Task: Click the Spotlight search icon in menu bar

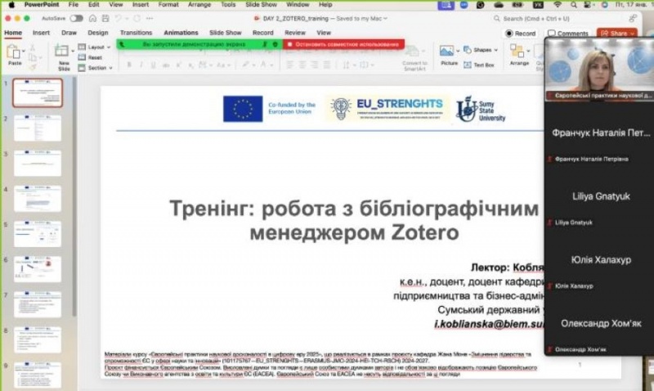Action: (574, 5)
